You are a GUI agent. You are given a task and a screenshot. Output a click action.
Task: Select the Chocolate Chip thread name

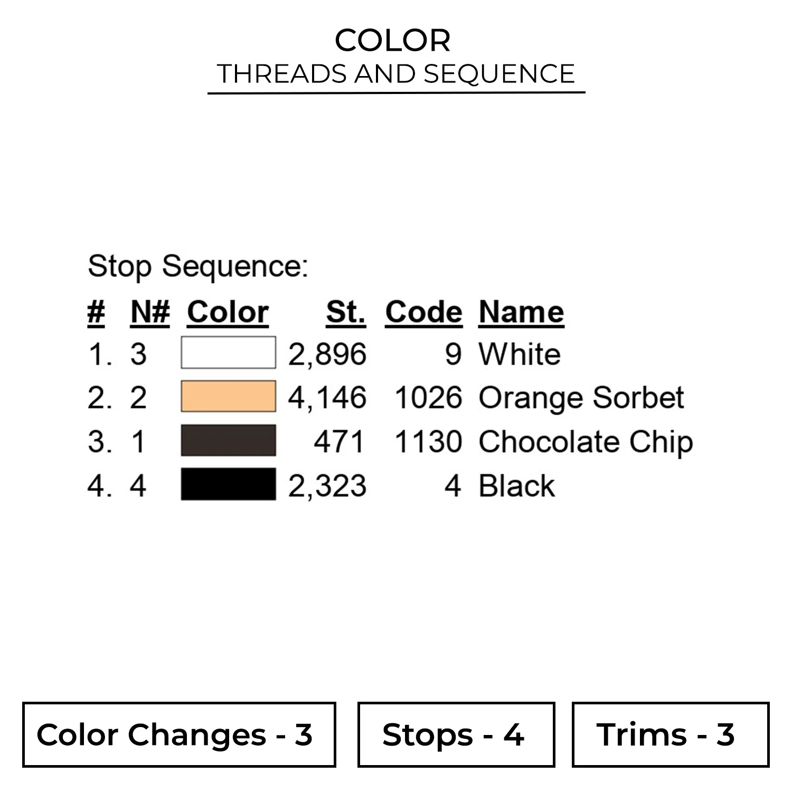(585, 442)
